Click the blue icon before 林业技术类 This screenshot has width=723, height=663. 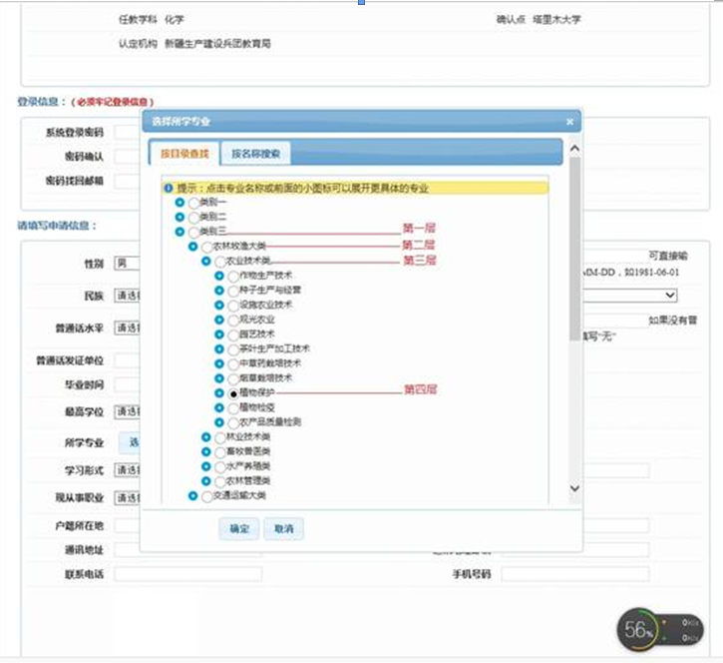click(x=205, y=436)
